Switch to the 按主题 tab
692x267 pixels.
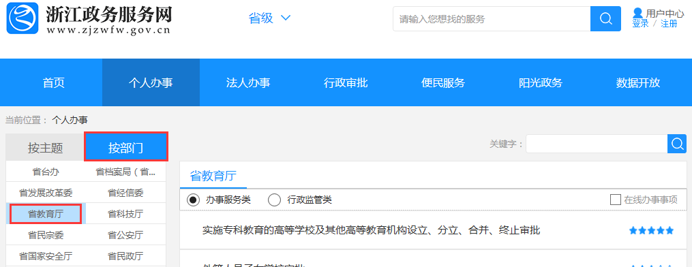click(x=45, y=148)
